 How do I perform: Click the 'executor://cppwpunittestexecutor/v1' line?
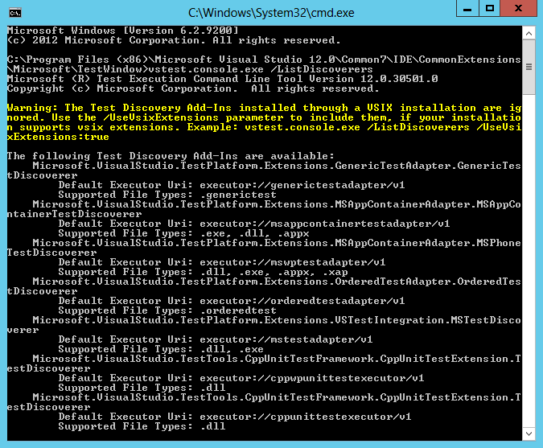point(241,378)
